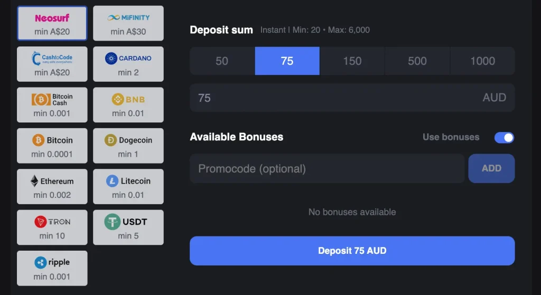
Task: Click the ADD promocode button
Action: click(x=491, y=168)
